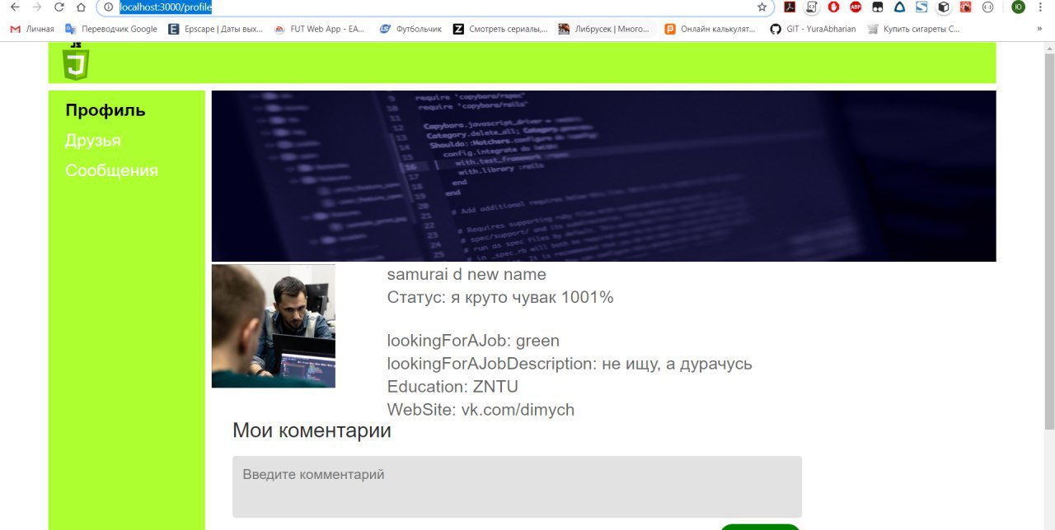Click the green JS logo in header
The width and height of the screenshot is (1055, 530).
pos(76,63)
